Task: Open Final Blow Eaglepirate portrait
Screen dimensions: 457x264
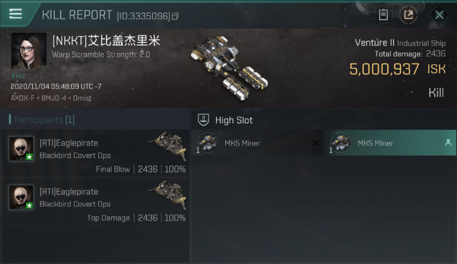Action: tap(21, 149)
